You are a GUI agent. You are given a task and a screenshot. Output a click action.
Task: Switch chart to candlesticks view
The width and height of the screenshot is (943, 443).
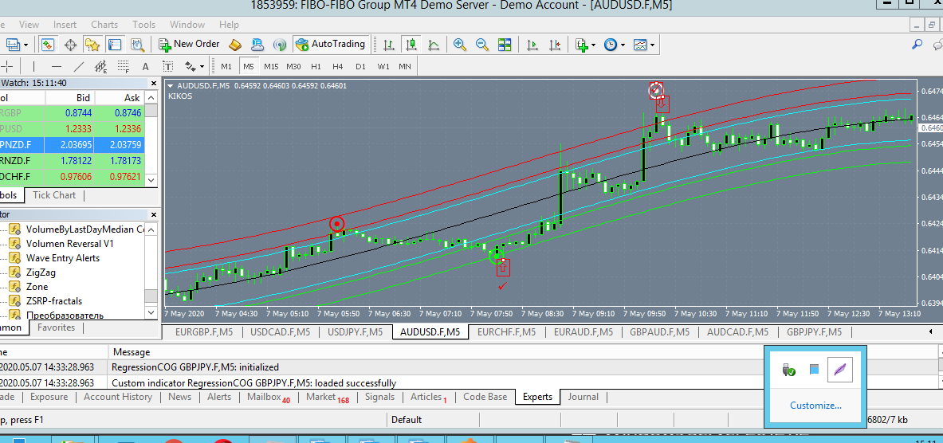(x=411, y=45)
